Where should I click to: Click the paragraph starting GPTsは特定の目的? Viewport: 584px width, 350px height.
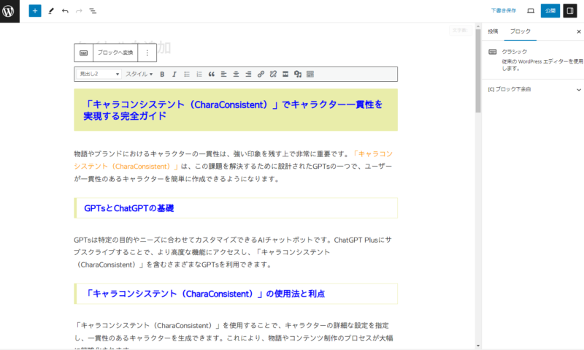point(233,252)
